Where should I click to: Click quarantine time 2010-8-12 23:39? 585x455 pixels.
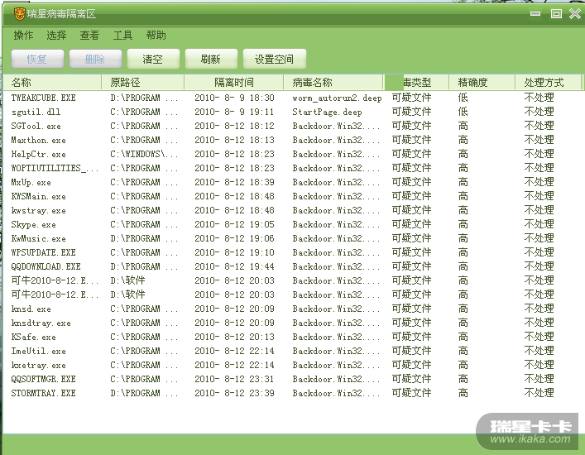[234, 393]
